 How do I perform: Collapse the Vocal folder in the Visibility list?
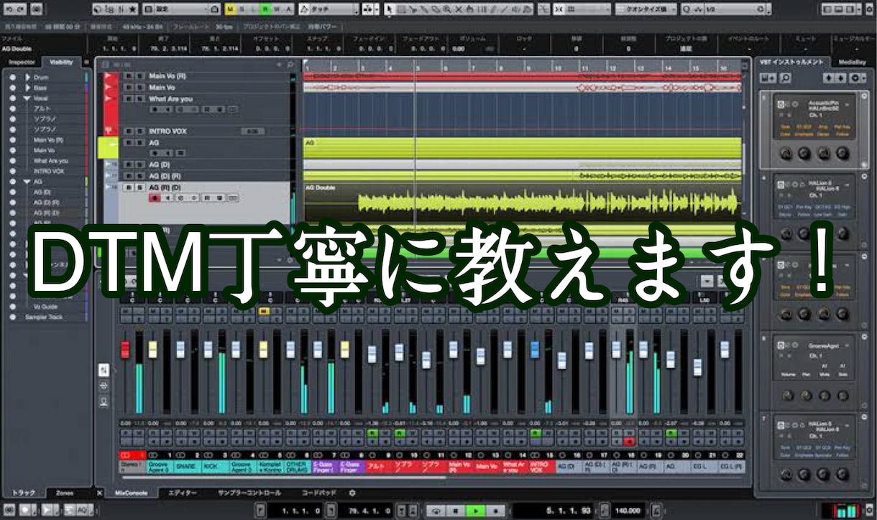coord(27,98)
